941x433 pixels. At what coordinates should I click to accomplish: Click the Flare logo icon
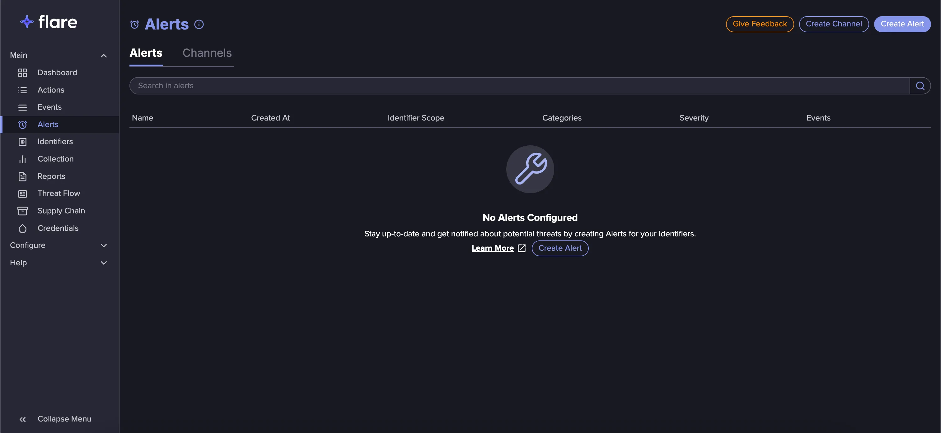[x=27, y=22]
